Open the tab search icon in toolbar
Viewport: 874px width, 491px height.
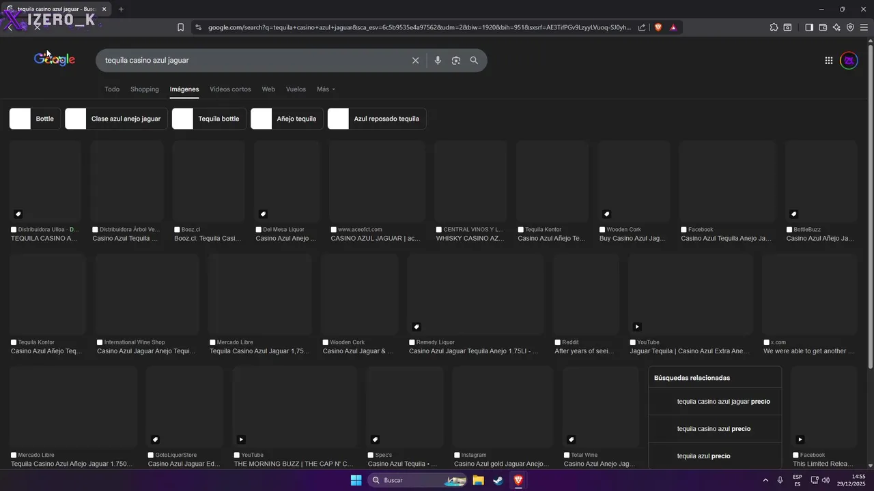pyautogui.click(x=787, y=27)
